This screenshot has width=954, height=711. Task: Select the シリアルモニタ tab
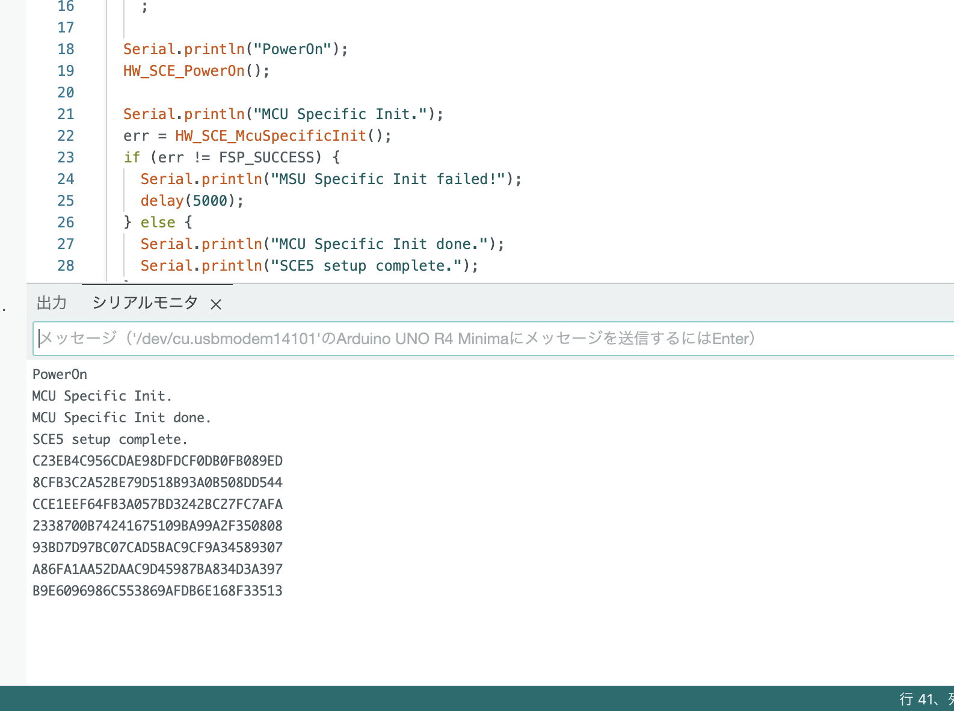(145, 303)
